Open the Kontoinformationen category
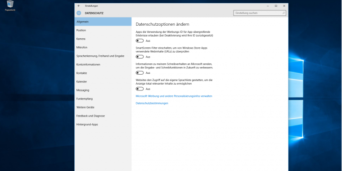The width and height of the screenshot is (342, 171). coord(103,64)
